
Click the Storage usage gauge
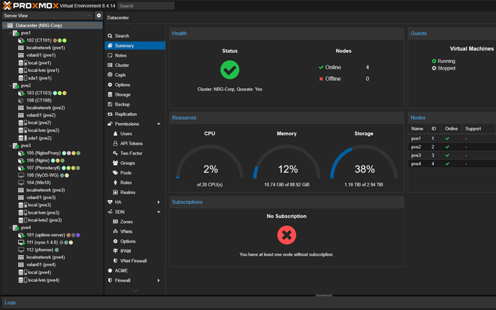tap(364, 164)
